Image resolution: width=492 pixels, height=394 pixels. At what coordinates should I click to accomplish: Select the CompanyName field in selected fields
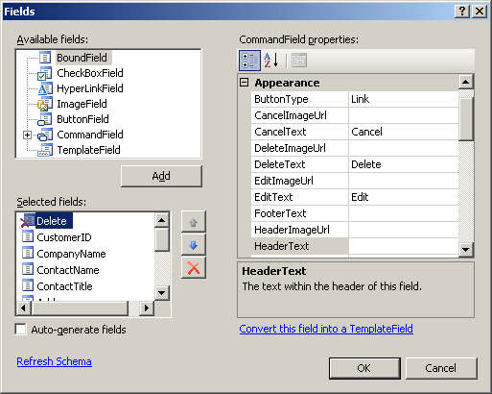[71, 254]
